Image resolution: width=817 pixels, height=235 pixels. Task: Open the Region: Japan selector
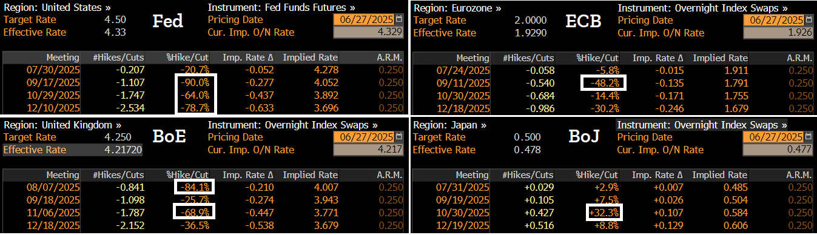point(449,125)
